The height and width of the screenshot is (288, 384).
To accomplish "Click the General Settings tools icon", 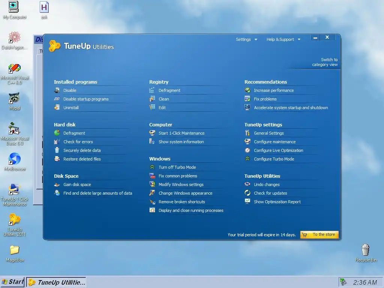I will click(247, 133).
